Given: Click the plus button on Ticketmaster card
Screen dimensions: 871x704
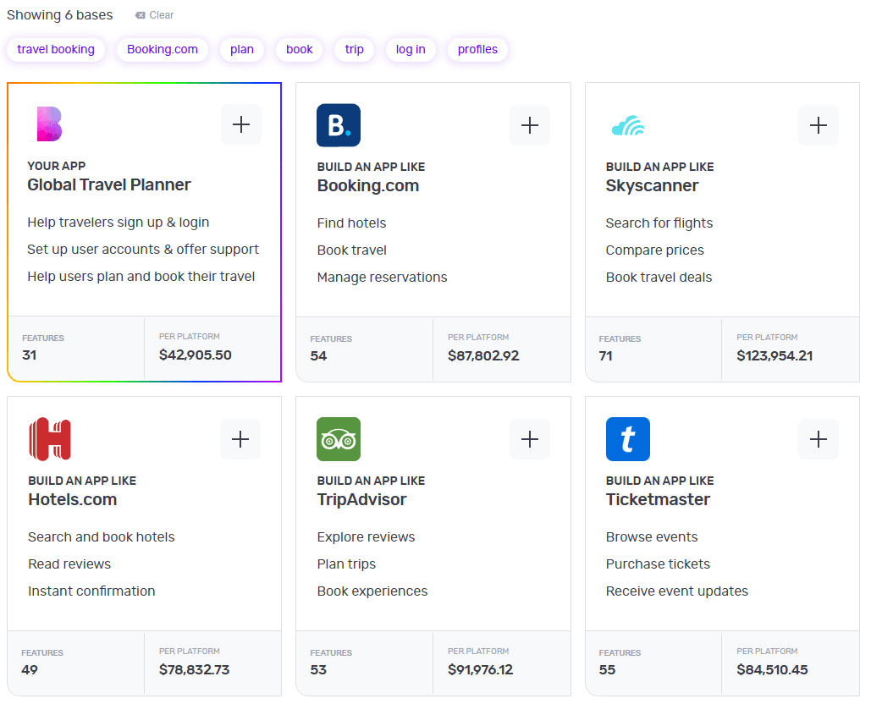Looking at the screenshot, I should 819,439.
